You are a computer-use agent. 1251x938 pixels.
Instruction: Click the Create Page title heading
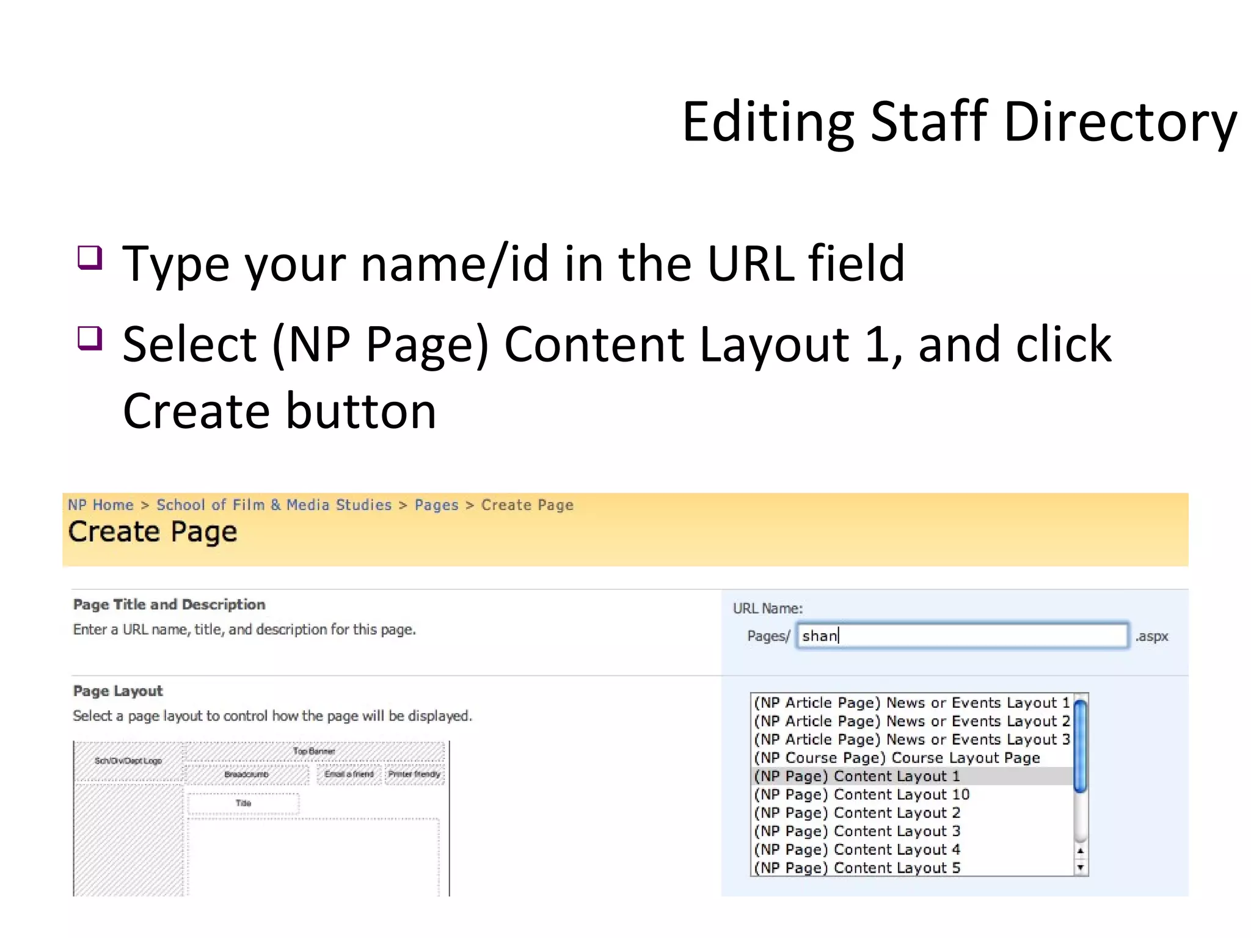click(x=153, y=532)
